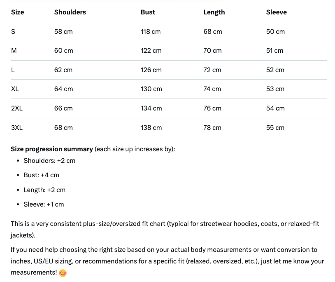Click the Bust column header
The image size is (335, 282).
click(148, 12)
